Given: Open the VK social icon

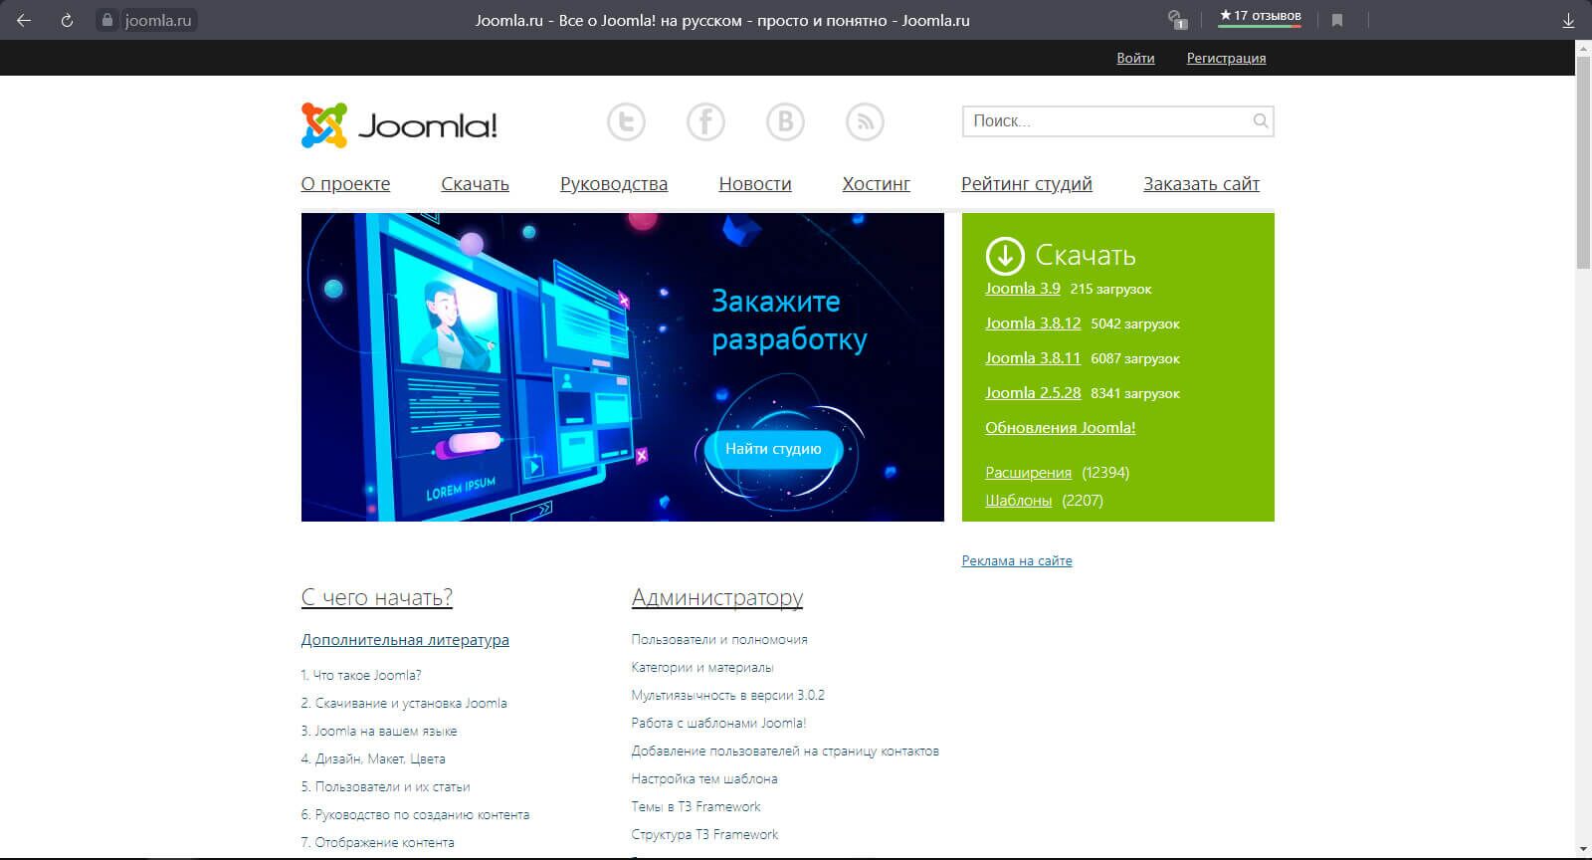Looking at the screenshot, I should click(785, 121).
